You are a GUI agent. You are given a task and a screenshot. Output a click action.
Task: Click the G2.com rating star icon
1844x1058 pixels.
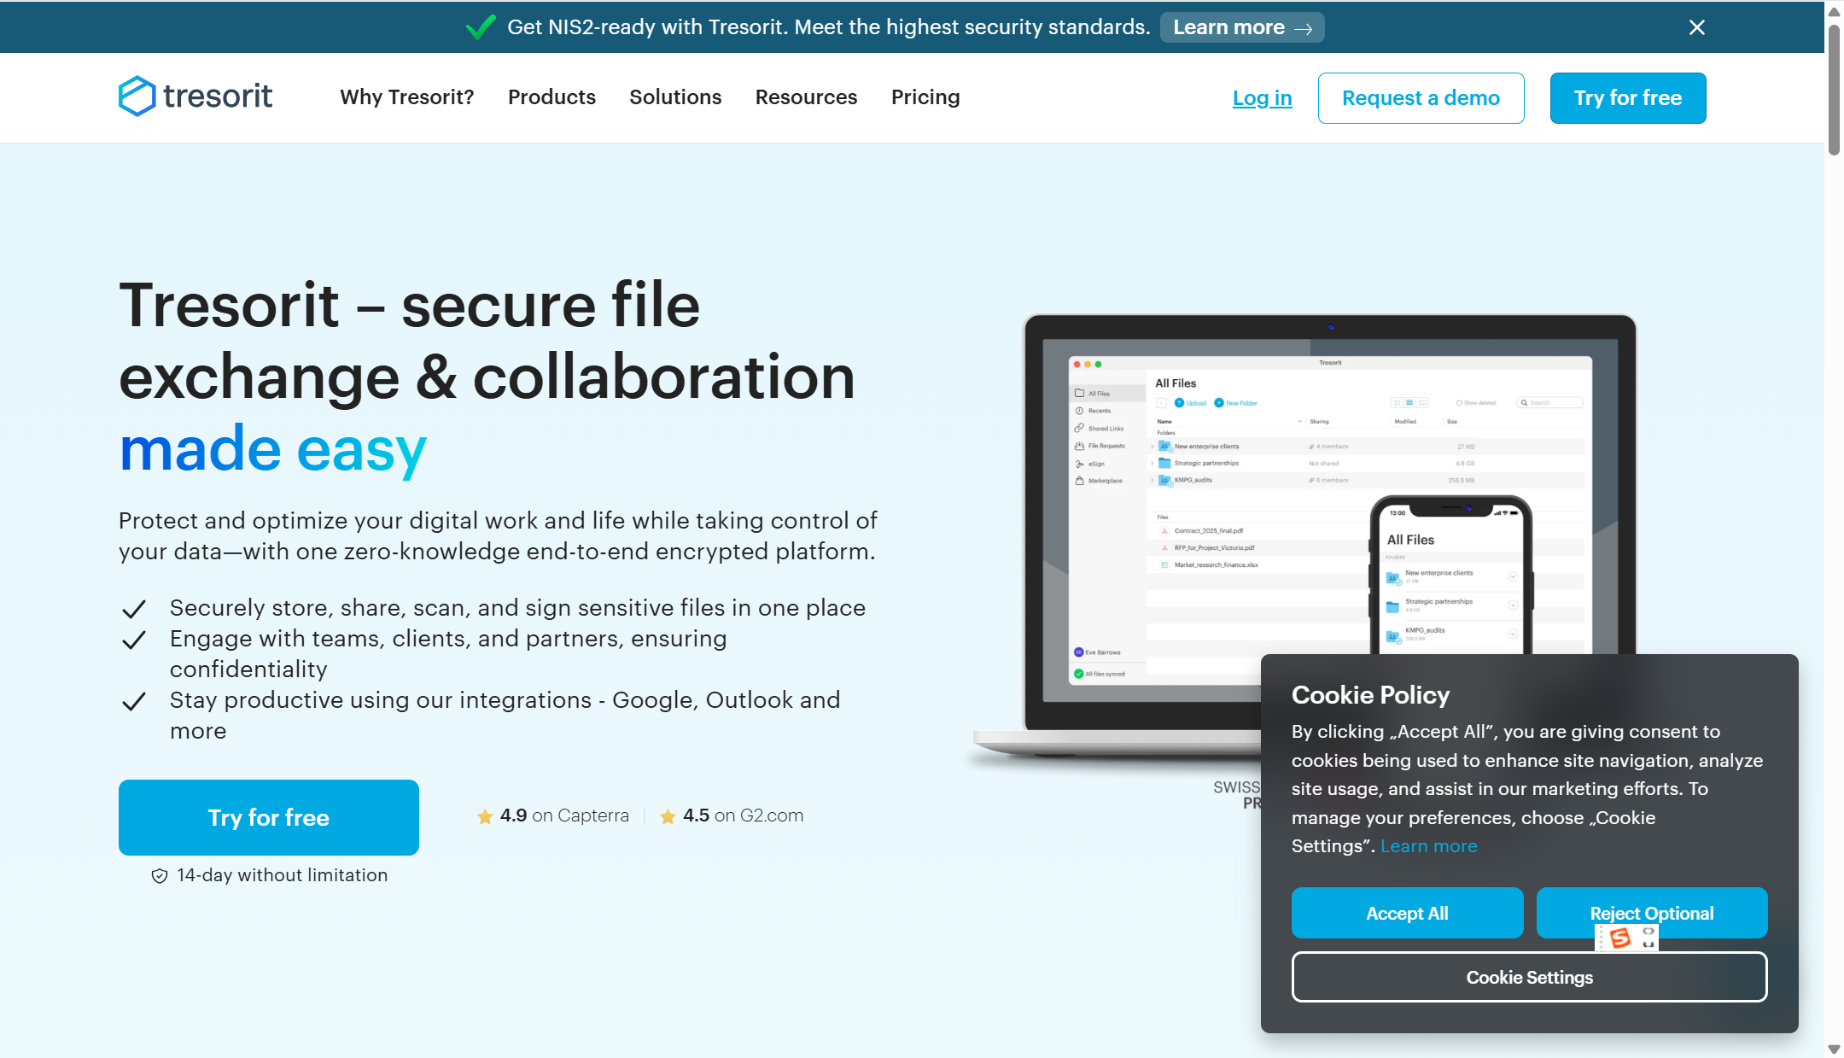point(668,816)
